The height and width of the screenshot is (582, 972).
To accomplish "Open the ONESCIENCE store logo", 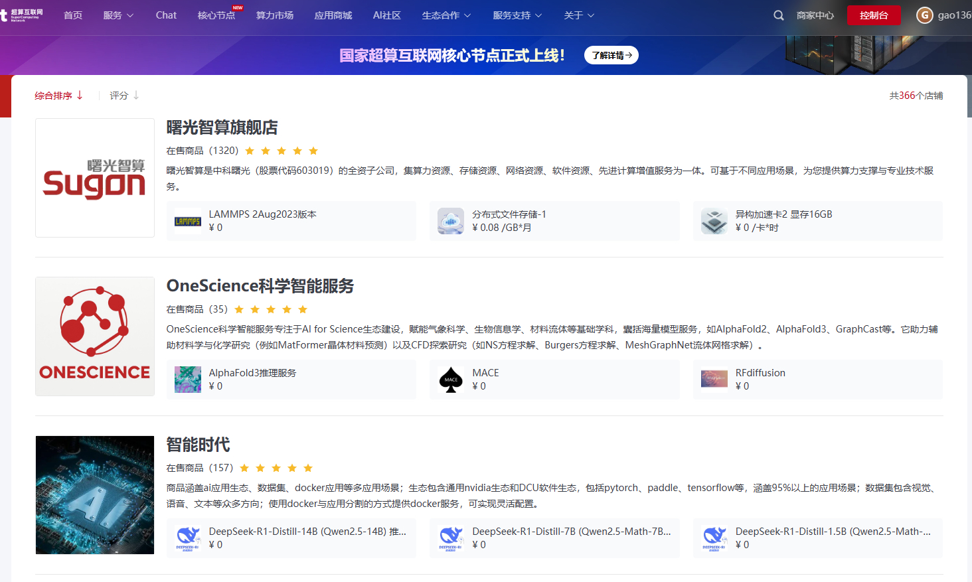I will click(95, 336).
